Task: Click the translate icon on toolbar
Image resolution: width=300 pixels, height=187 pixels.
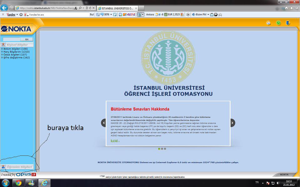Action: point(139,15)
